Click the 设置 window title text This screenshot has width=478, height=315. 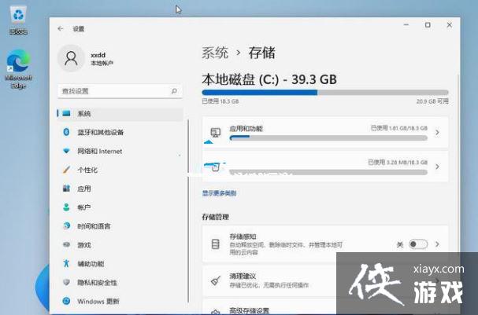(78, 29)
